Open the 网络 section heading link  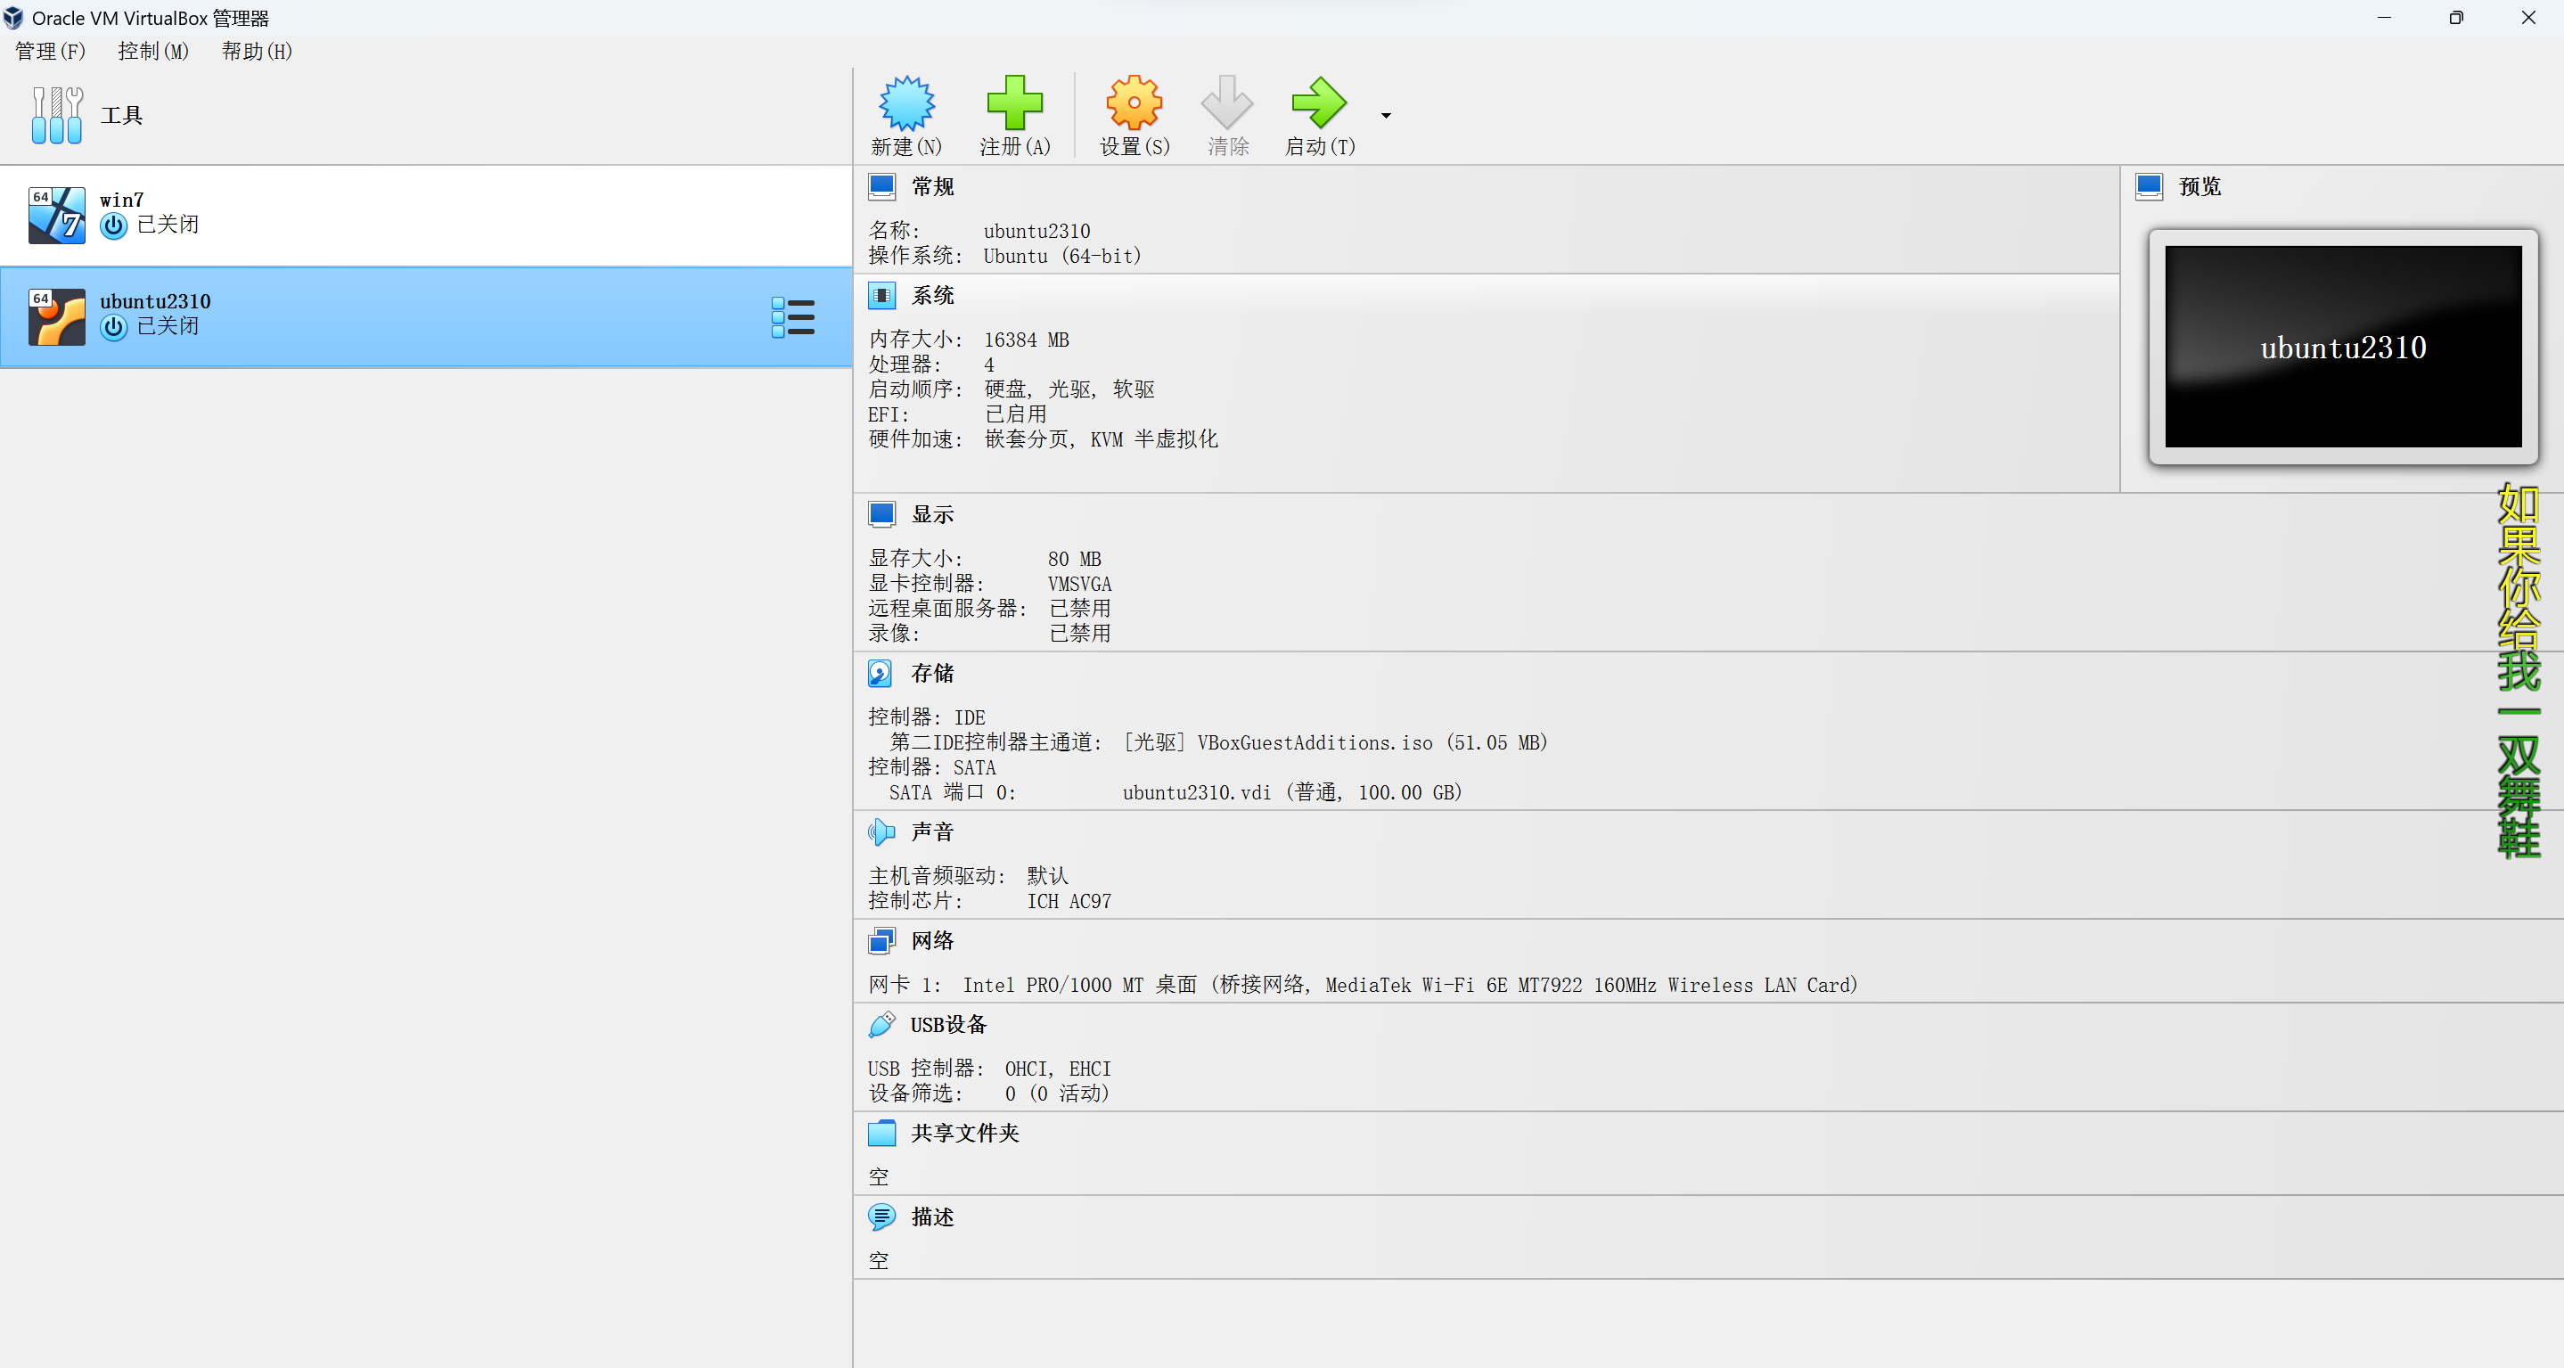[932, 941]
